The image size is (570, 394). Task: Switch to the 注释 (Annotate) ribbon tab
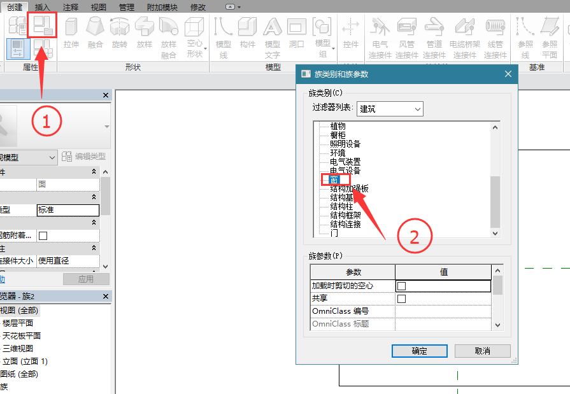coord(70,7)
